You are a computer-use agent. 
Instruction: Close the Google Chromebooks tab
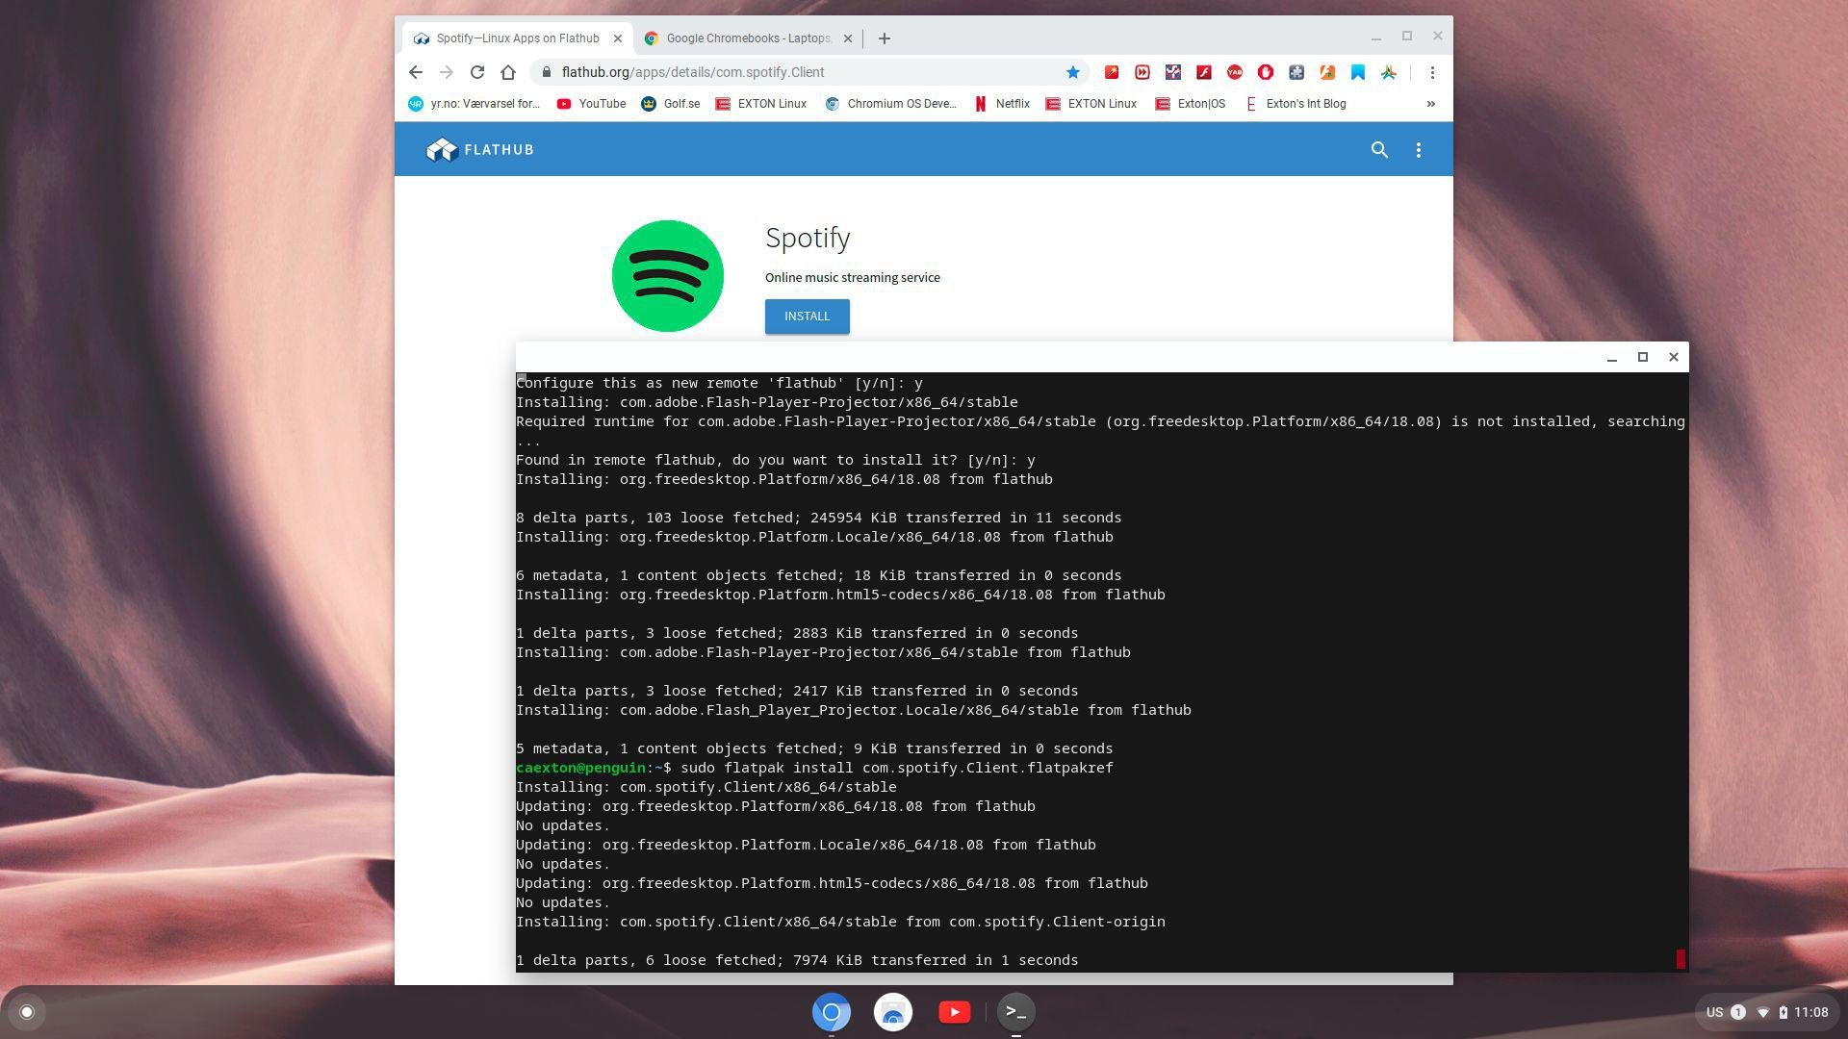(x=848, y=38)
